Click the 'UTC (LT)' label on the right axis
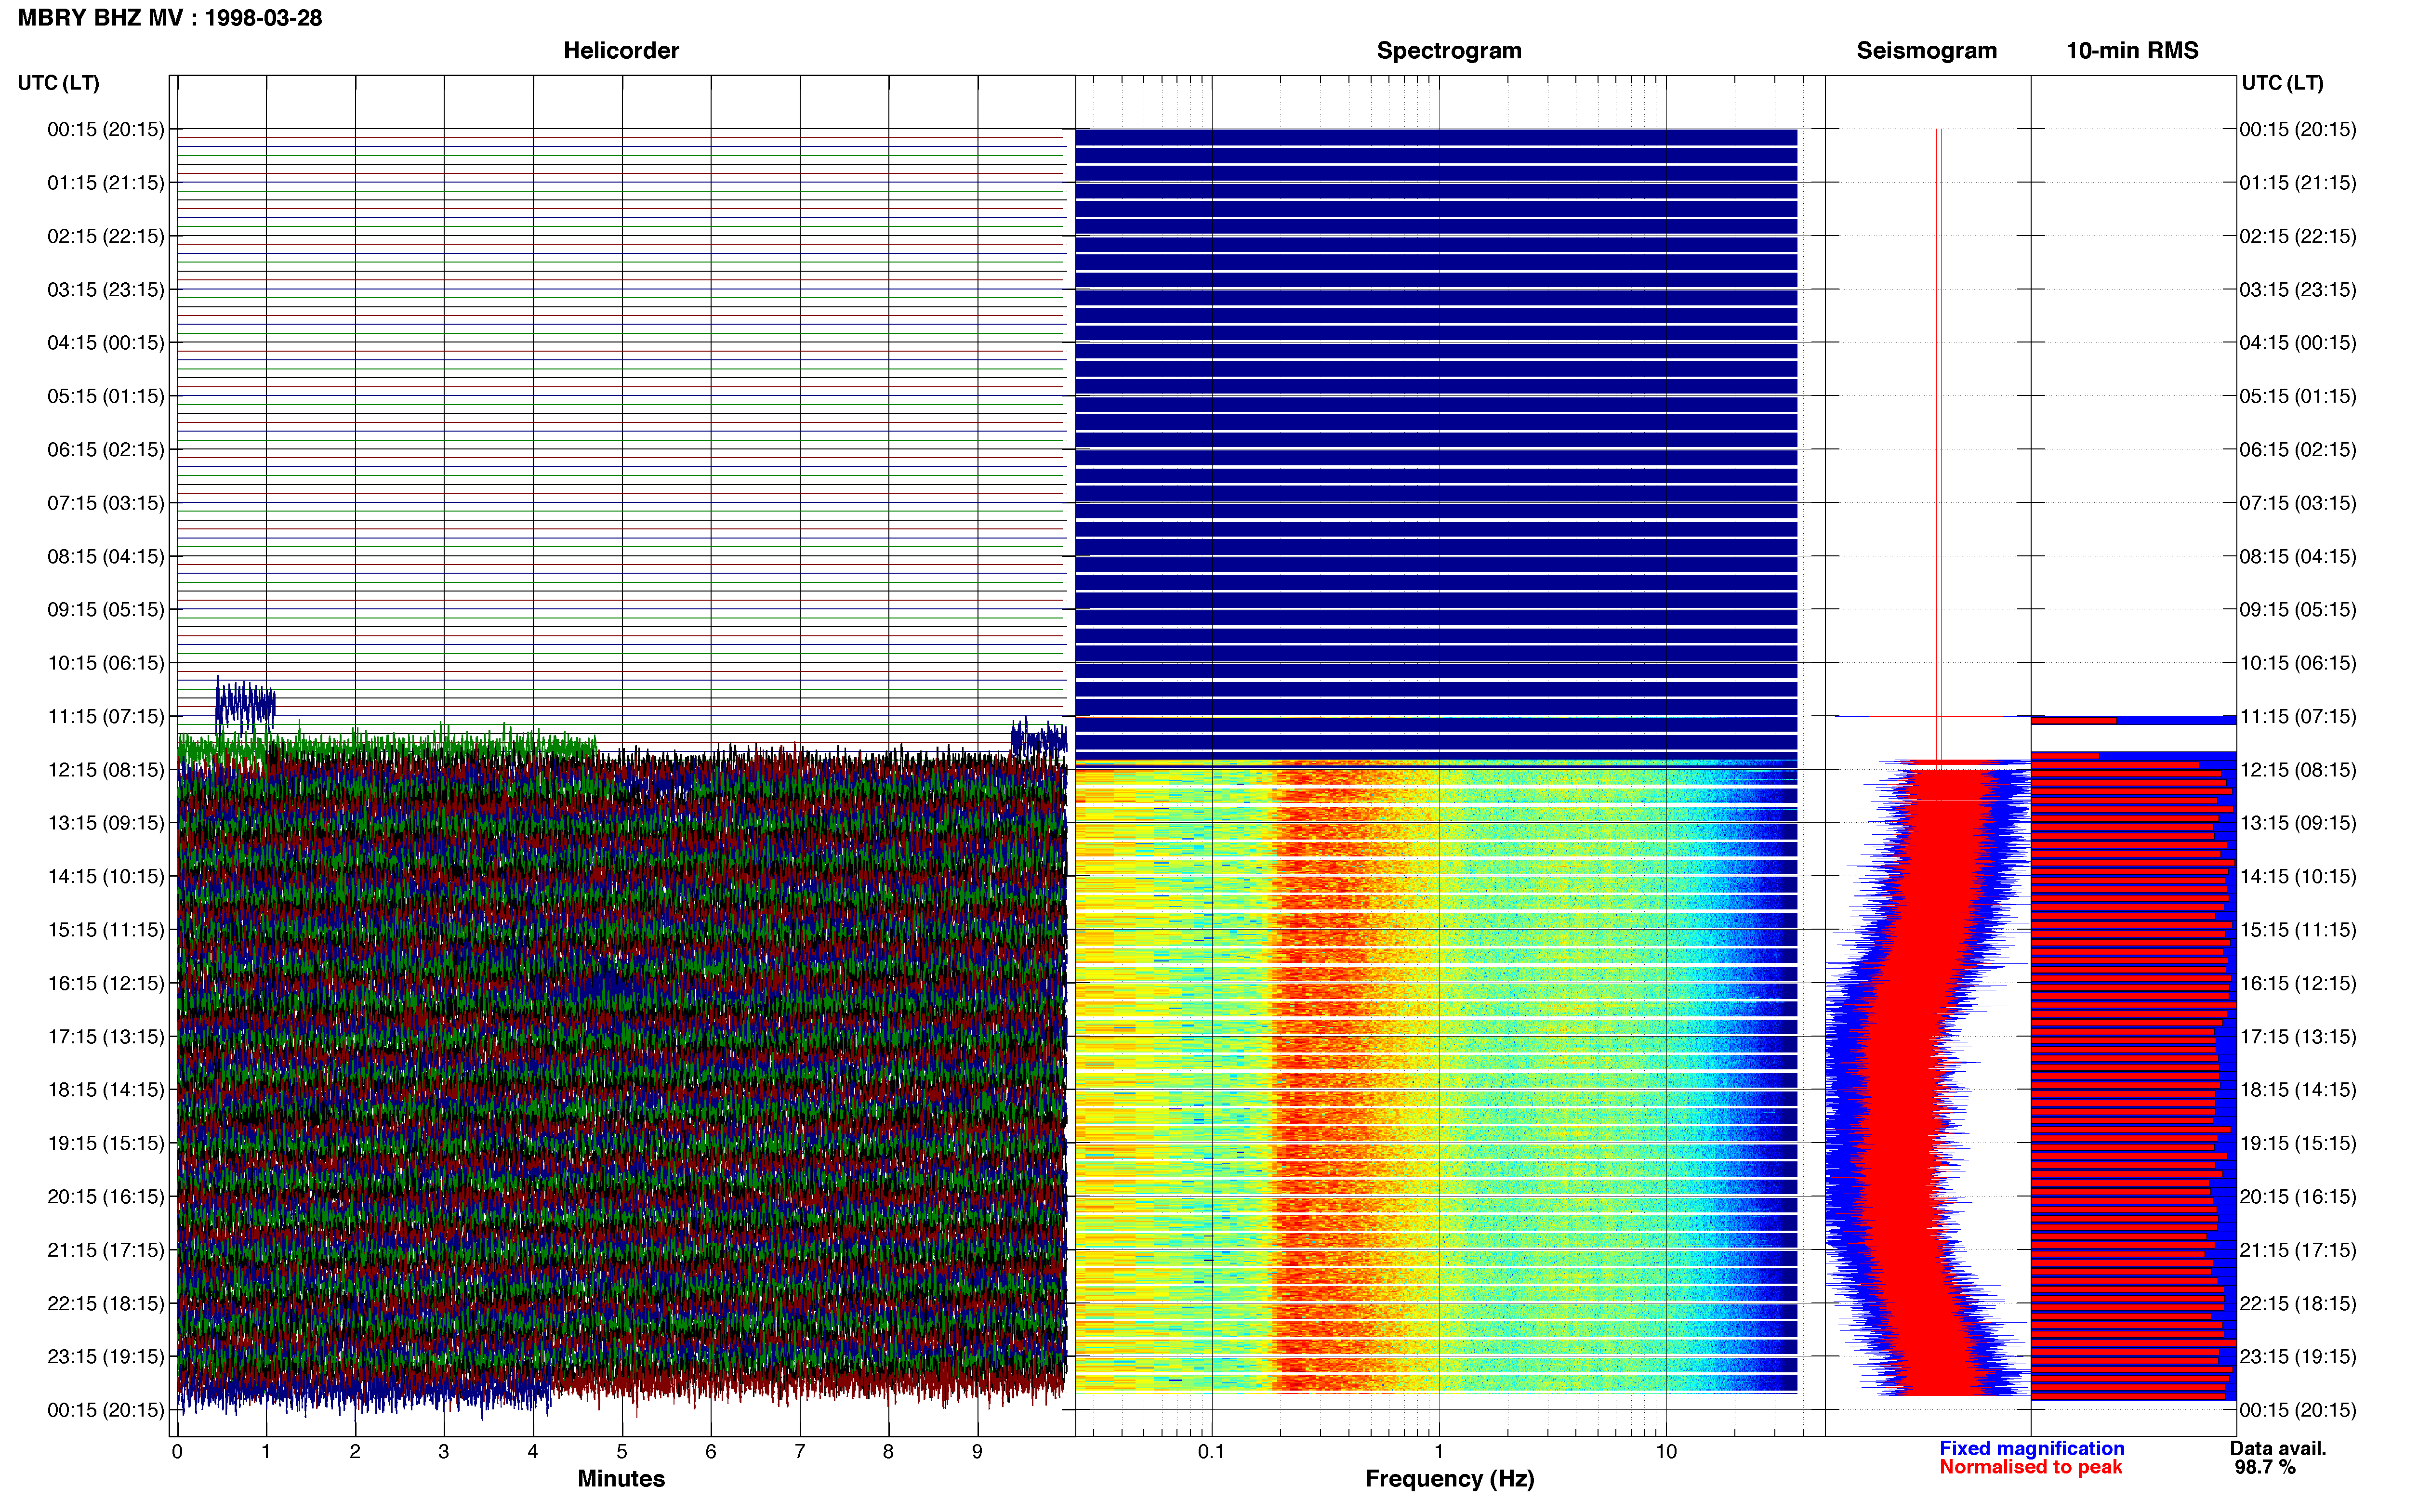Image resolution: width=2418 pixels, height=1512 pixels. coord(2282,83)
